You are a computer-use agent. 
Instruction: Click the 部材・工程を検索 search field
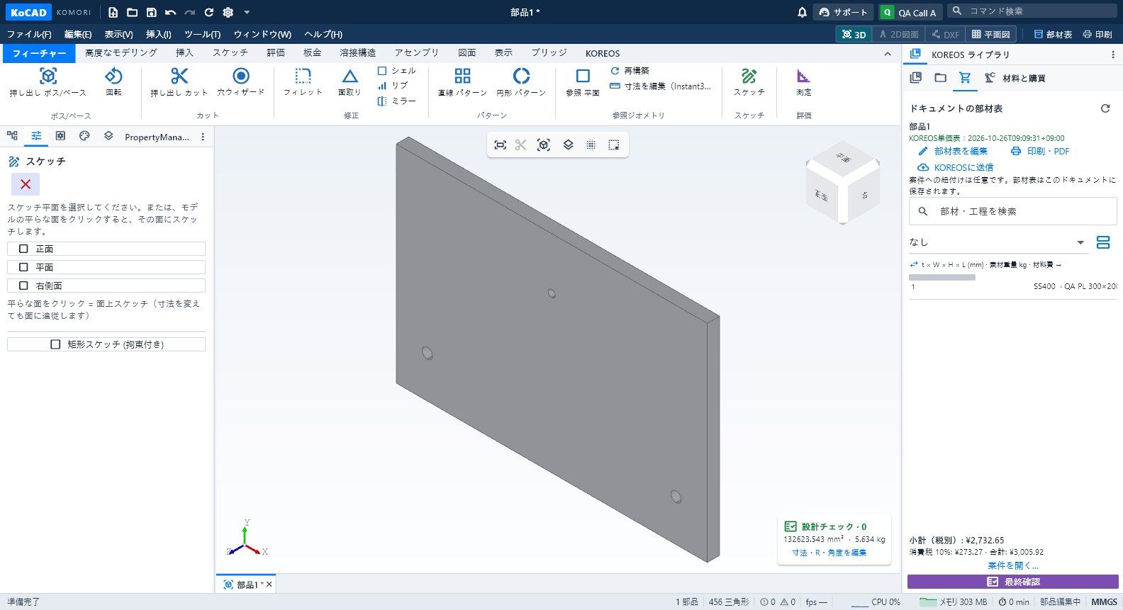(1013, 211)
